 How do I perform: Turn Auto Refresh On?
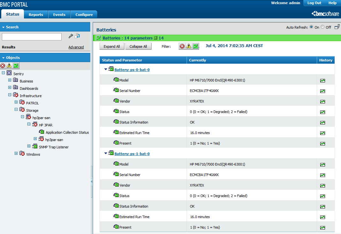click(x=311, y=27)
